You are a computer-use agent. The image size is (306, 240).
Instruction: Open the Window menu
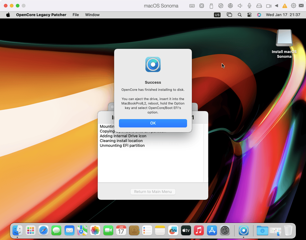[x=92, y=15]
